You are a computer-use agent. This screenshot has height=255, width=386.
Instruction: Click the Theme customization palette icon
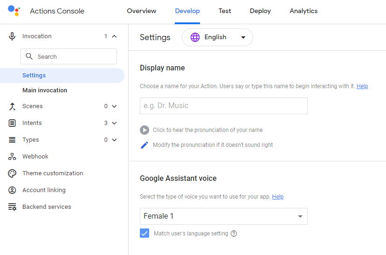[12, 173]
